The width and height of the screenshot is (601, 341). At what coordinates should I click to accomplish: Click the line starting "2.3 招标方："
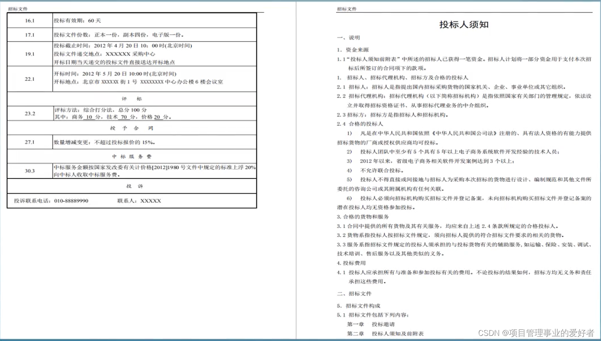(393, 115)
